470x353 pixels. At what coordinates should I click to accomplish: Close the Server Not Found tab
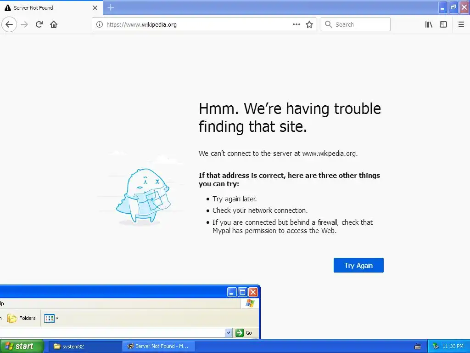[x=95, y=8]
